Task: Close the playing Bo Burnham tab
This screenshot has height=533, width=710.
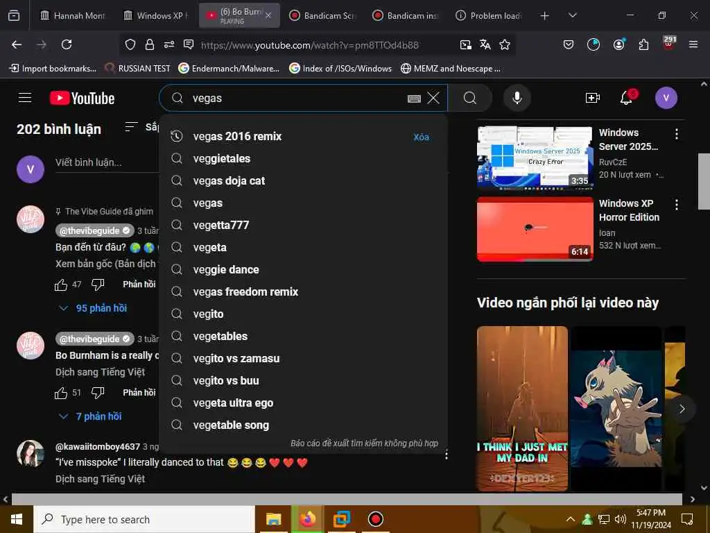Action: tap(268, 16)
